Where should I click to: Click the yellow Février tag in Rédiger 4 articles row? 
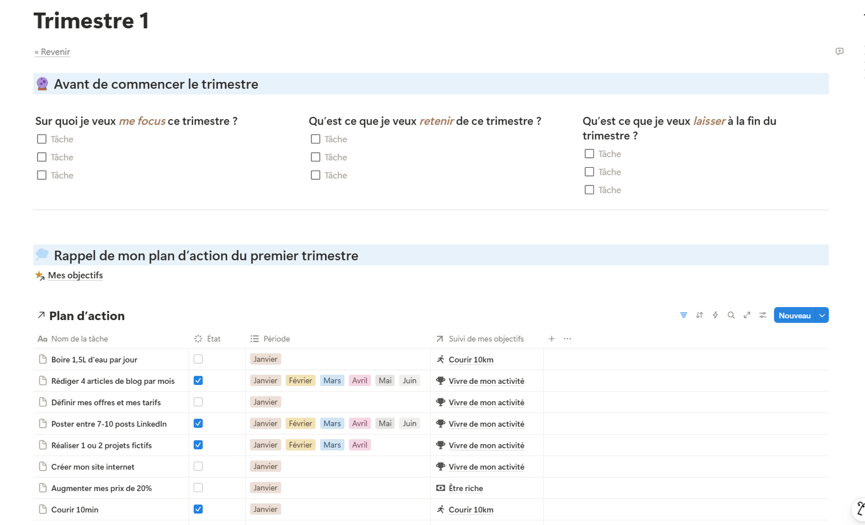pyautogui.click(x=300, y=381)
